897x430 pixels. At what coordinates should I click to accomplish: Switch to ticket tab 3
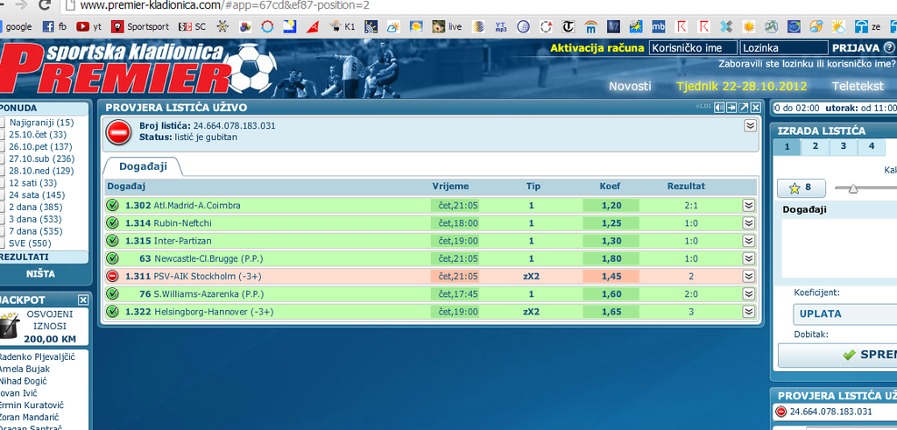point(843,147)
